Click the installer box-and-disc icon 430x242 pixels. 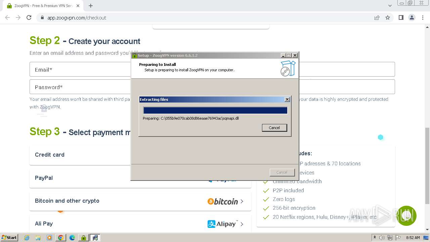(x=288, y=68)
